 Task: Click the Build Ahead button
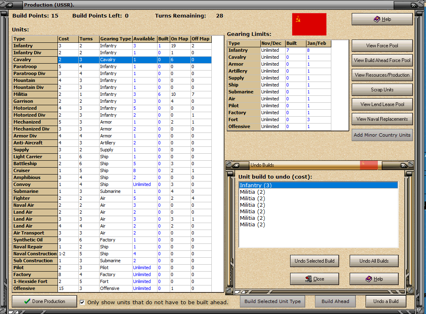335,301
